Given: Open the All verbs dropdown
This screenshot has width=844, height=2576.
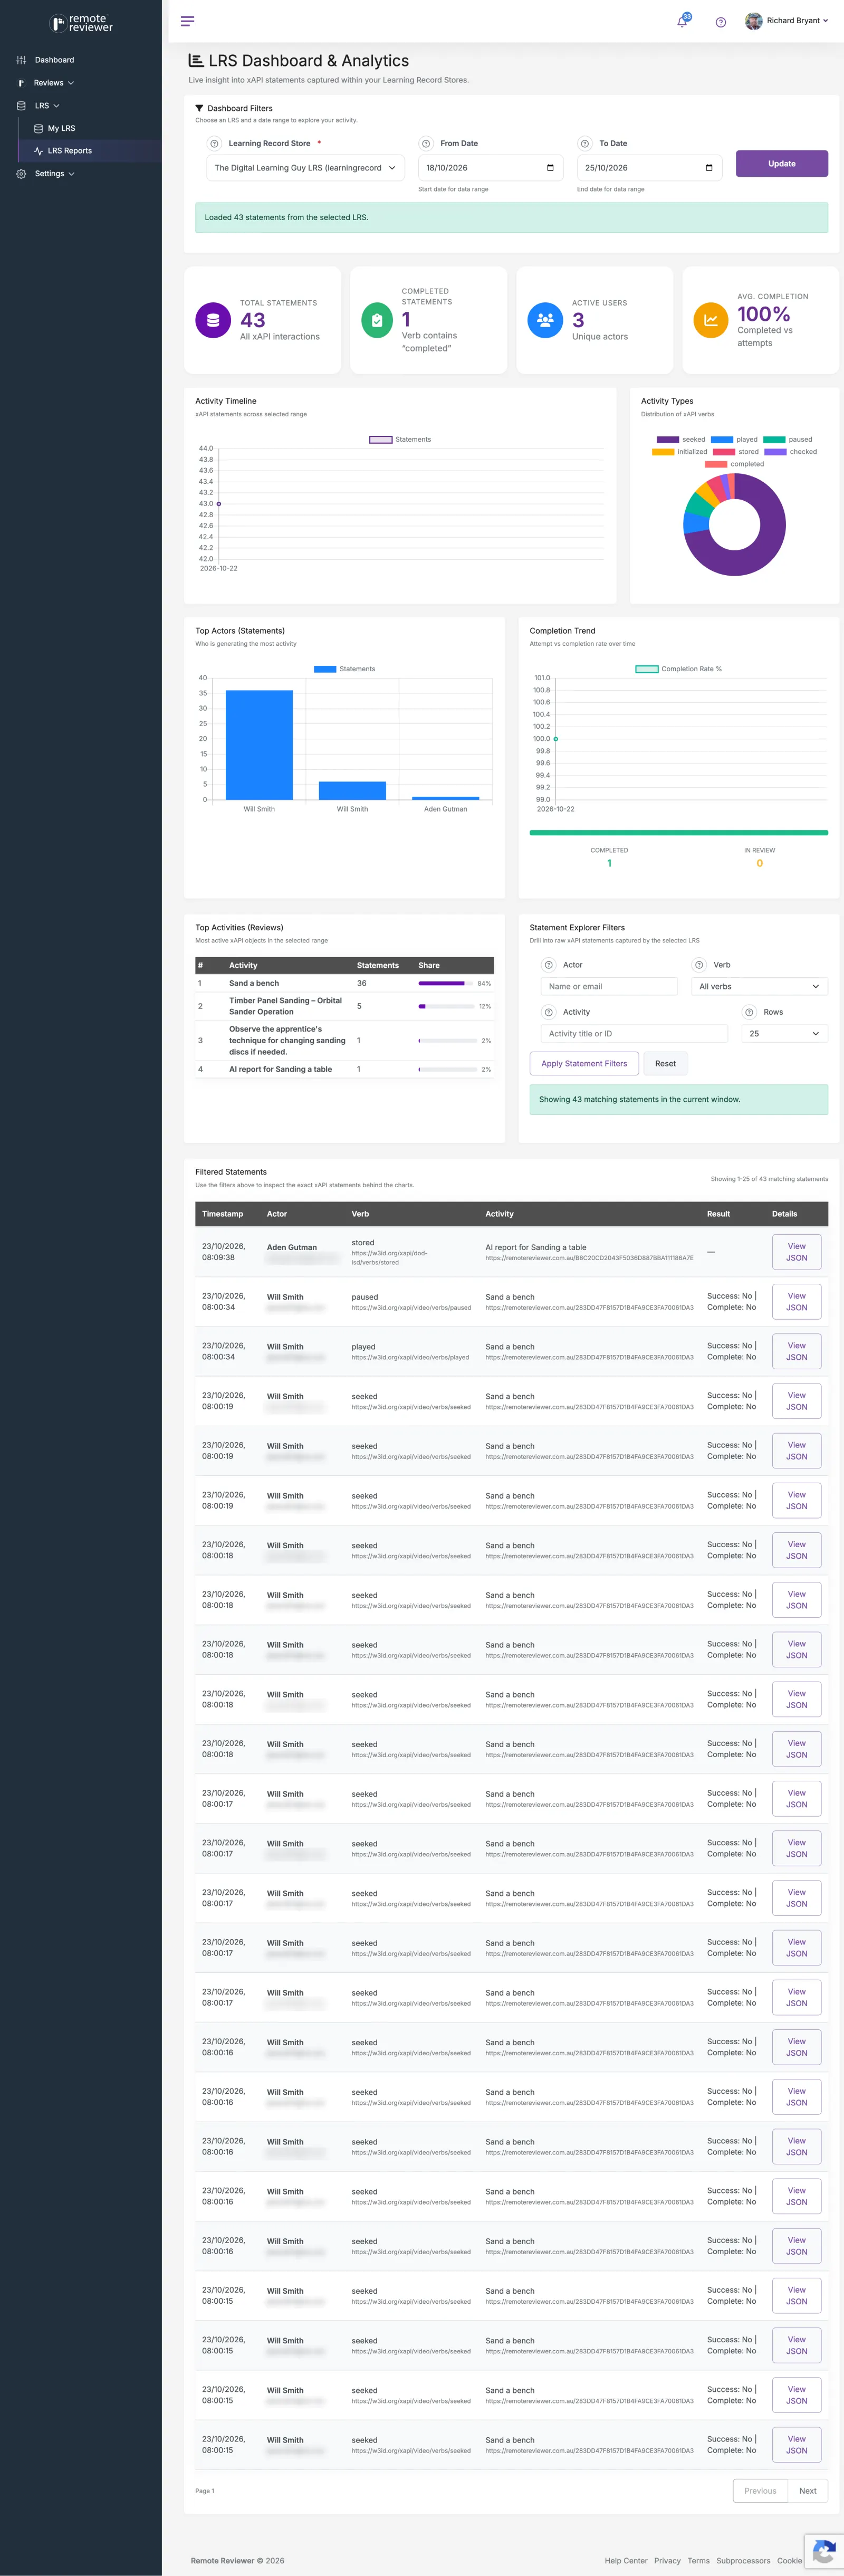Looking at the screenshot, I should point(759,987).
